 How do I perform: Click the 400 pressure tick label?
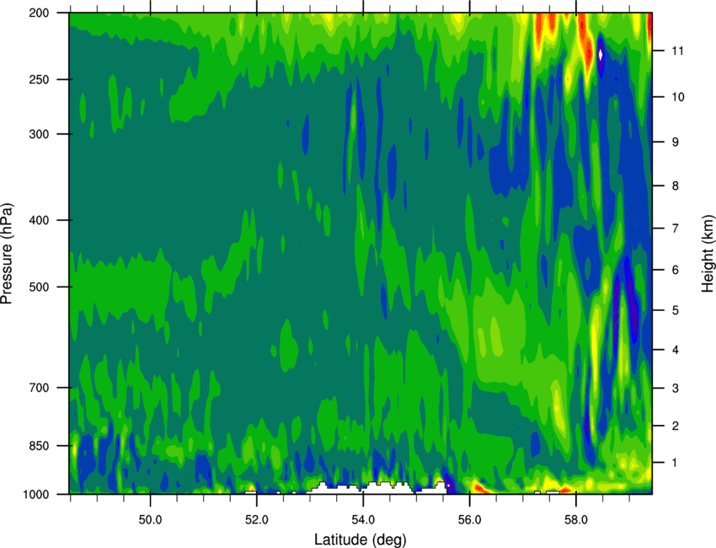point(40,220)
